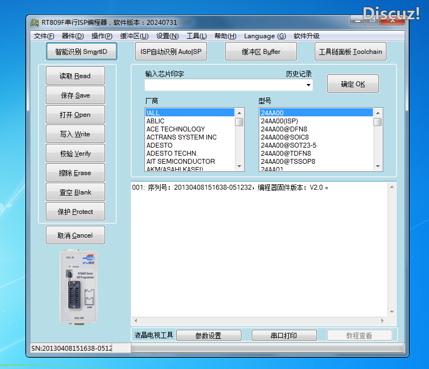Open the 缓冲区(U) menu

[134, 36]
